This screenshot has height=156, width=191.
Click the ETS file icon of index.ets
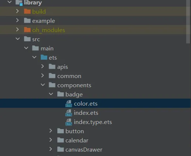point(69,113)
